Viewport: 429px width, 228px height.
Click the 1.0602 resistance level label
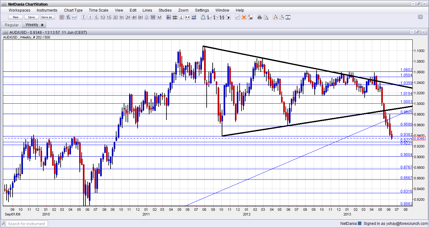(x=406, y=70)
